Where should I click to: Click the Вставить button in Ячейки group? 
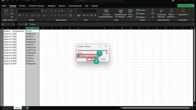[142, 10]
